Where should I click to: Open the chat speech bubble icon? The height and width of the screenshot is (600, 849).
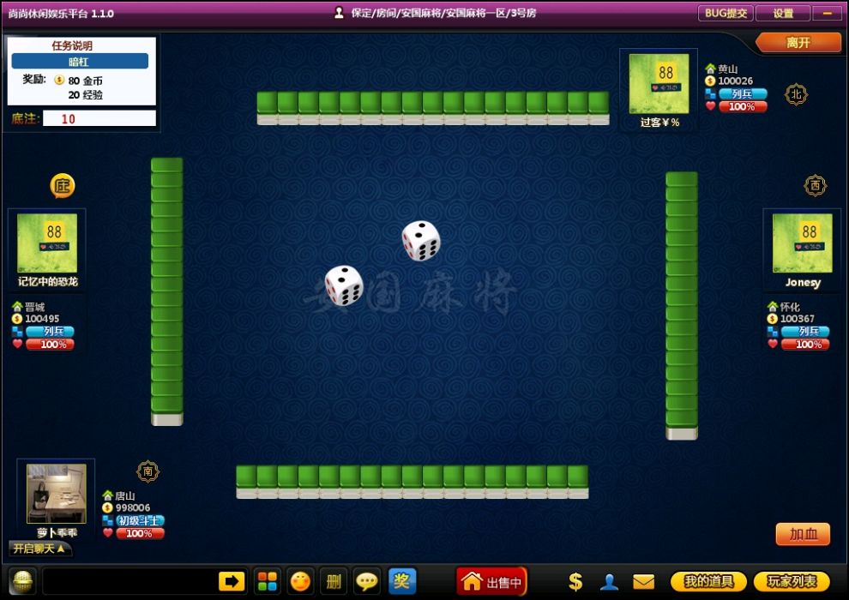click(x=366, y=582)
